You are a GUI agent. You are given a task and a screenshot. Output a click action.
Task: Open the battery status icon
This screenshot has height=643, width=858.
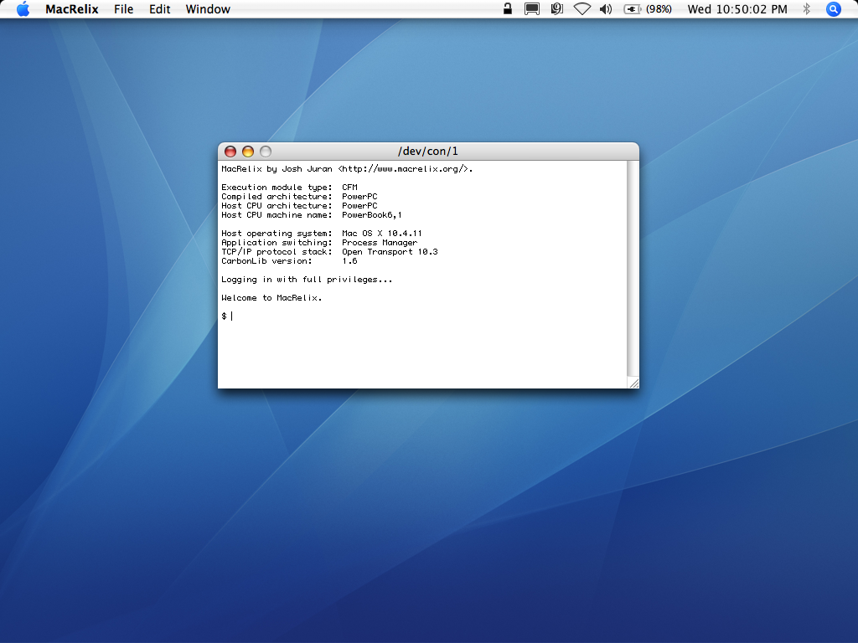(632, 8)
